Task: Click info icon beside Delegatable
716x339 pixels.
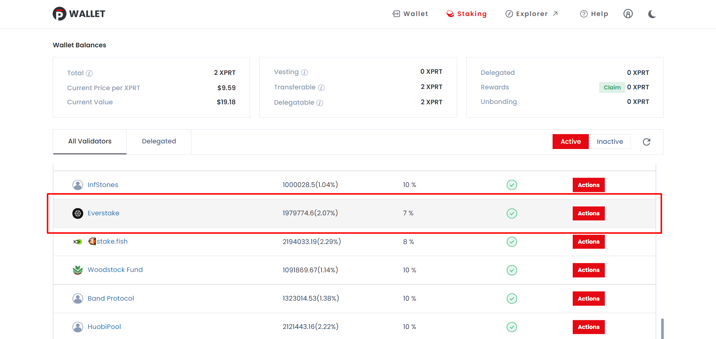Action: tap(320, 103)
